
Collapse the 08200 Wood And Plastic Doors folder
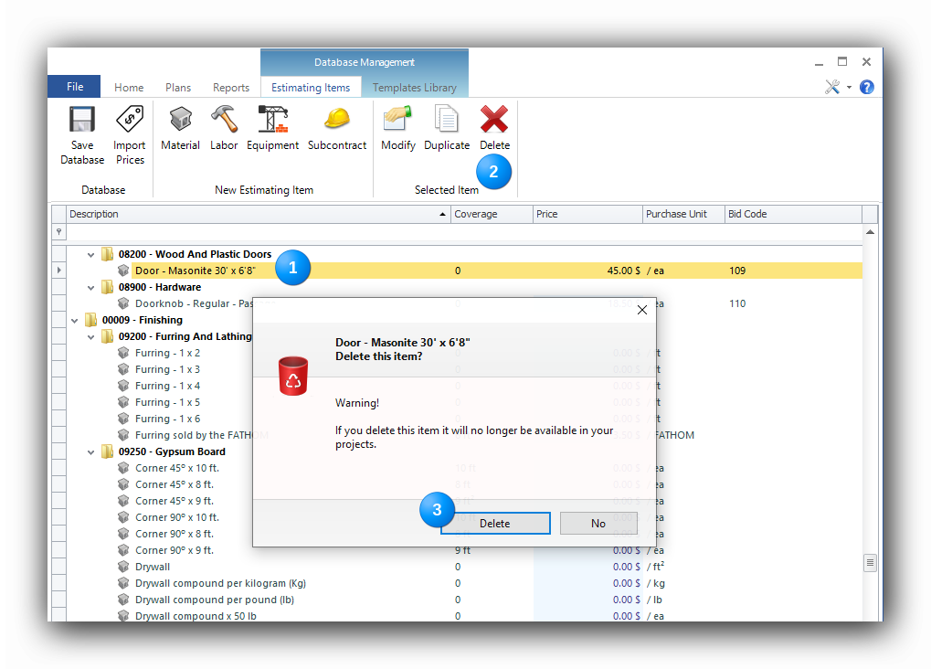(91, 255)
